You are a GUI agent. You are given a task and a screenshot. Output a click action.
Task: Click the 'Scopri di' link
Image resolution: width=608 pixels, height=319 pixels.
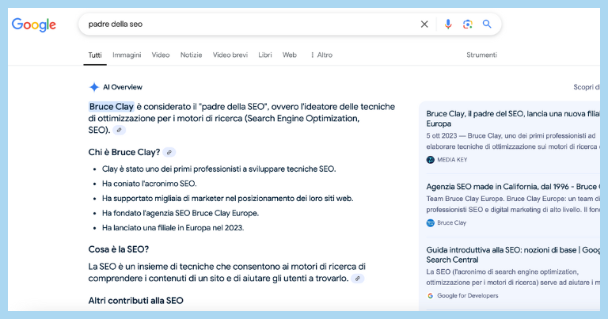pos(587,87)
